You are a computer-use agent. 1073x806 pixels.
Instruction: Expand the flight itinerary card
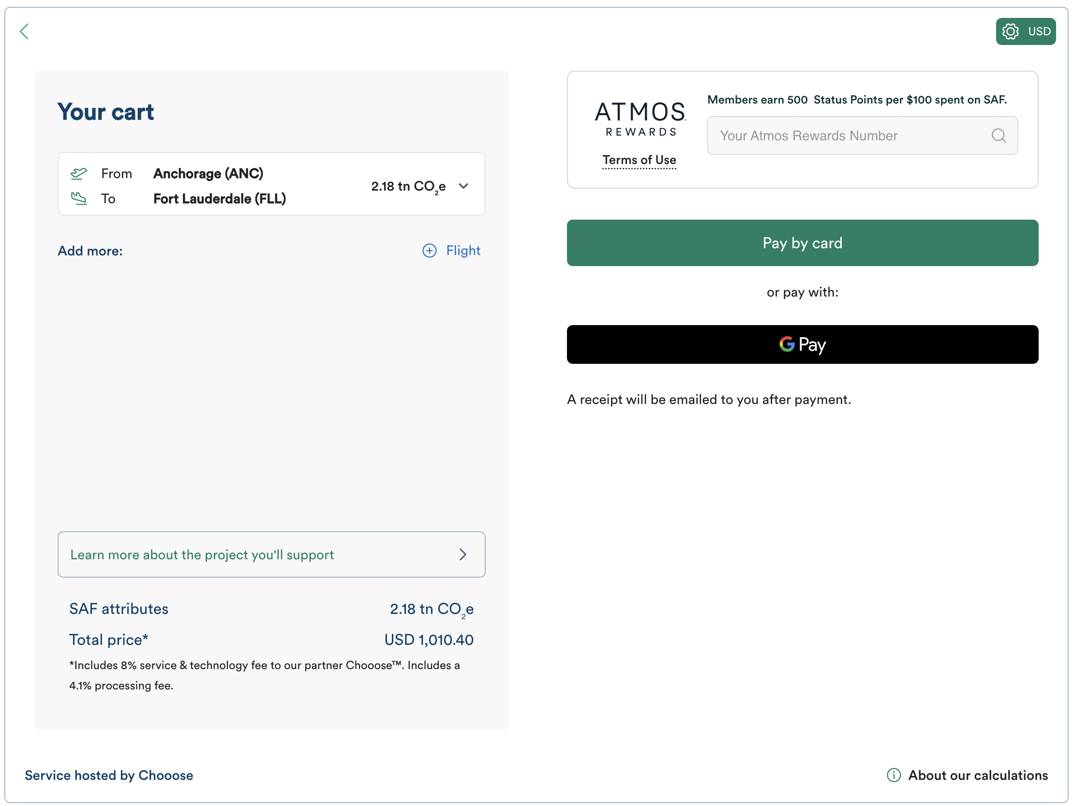pos(271,184)
